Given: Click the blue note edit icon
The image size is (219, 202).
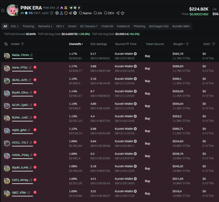Looking at the screenshot, I should (75, 8).
